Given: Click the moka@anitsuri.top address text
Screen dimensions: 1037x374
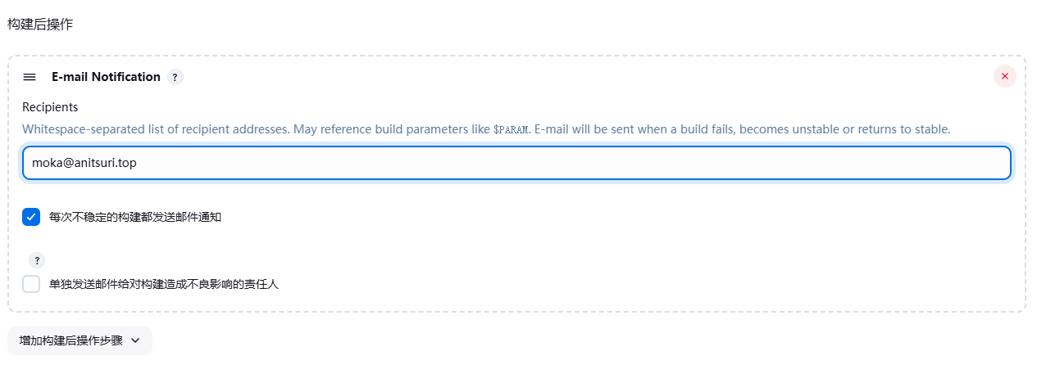Looking at the screenshot, I should coord(84,163).
